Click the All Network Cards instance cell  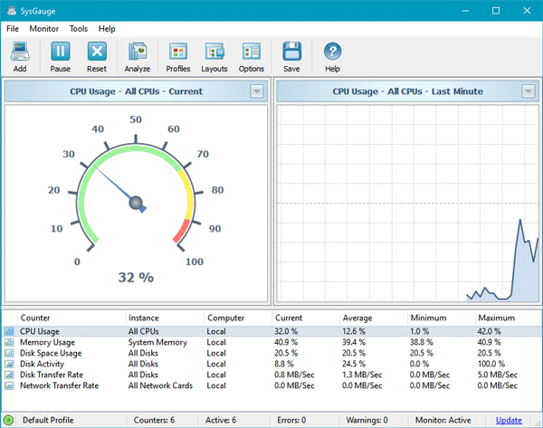(x=160, y=385)
